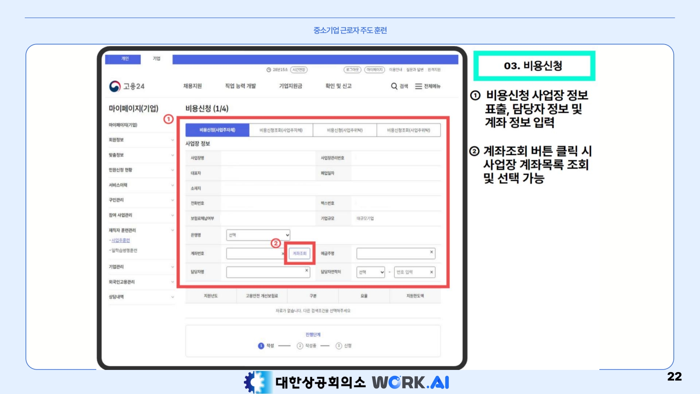
Task: Select step 1 작성 progress indicator
Action: [261, 346]
